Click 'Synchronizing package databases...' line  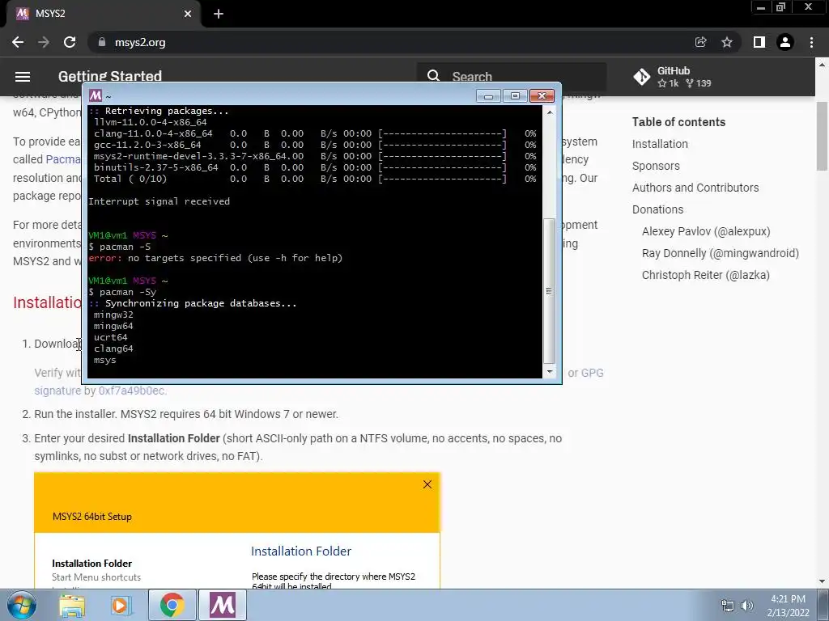pos(201,303)
